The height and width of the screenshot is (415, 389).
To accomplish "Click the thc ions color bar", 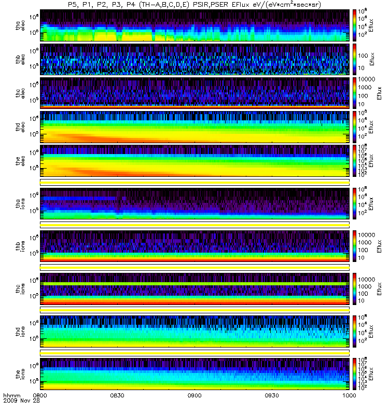I will pyautogui.click(x=355, y=289).
